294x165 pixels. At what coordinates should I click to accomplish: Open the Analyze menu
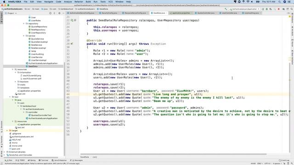tap(68, 2)
